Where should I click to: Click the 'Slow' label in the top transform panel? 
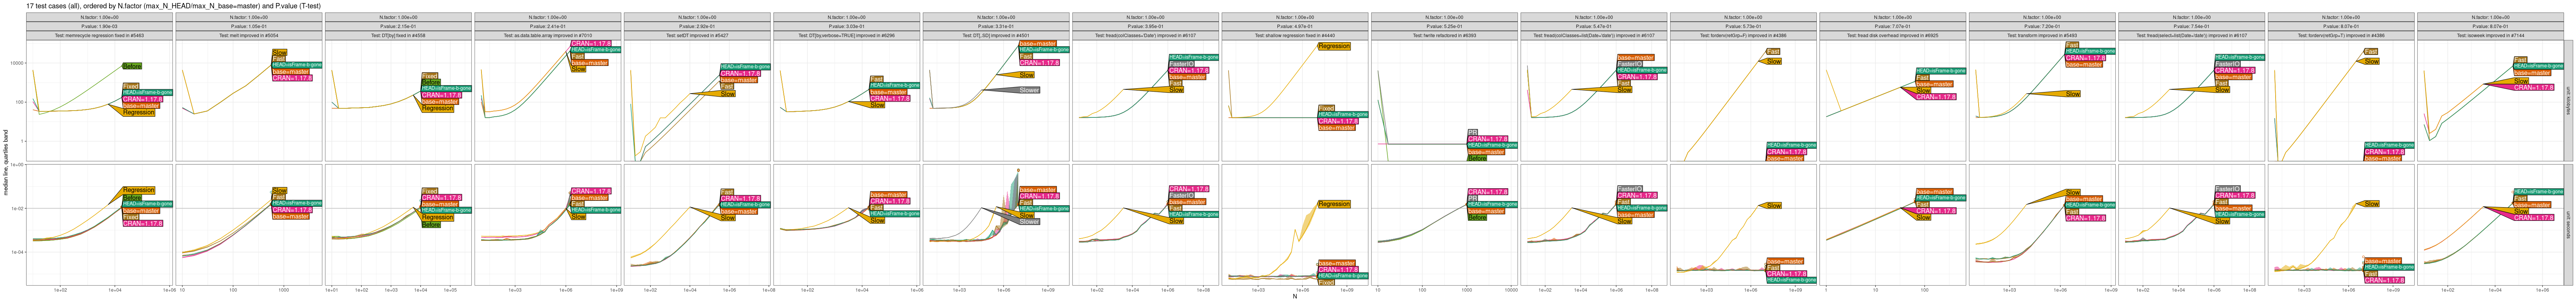(x=2073, y=94)
